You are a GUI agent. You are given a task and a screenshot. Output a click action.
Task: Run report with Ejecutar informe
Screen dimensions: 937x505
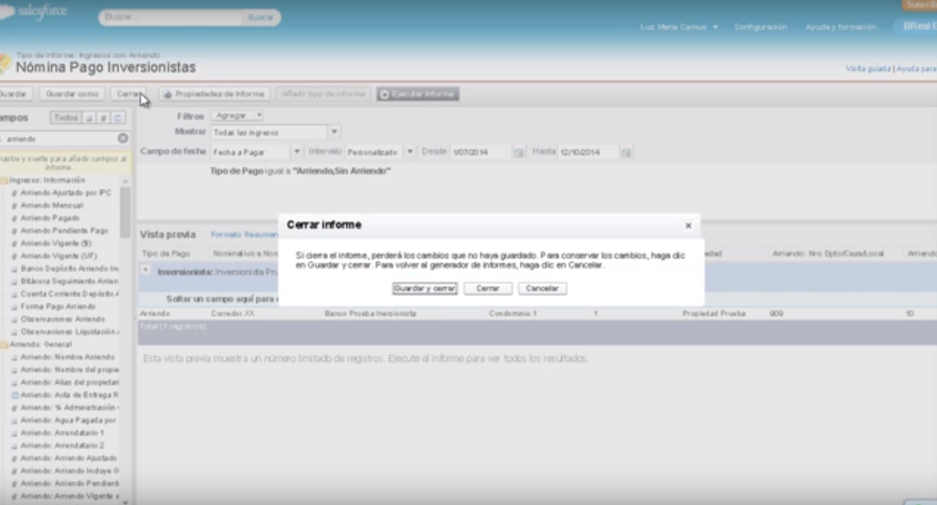point(418,94)
